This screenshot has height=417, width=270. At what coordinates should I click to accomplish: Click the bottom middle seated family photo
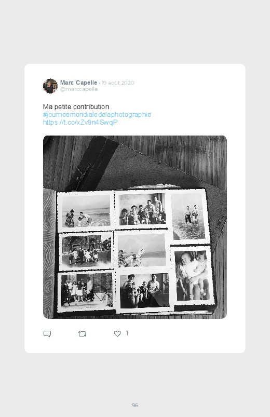[144, 291]
